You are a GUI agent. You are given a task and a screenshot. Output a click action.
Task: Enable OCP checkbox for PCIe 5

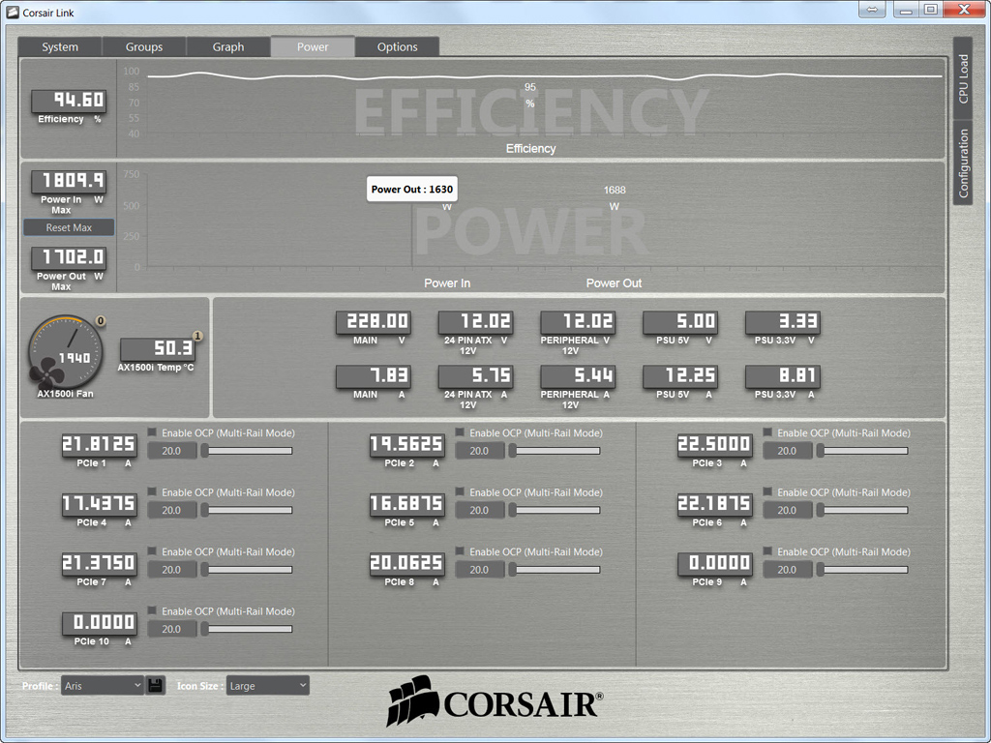460,492
